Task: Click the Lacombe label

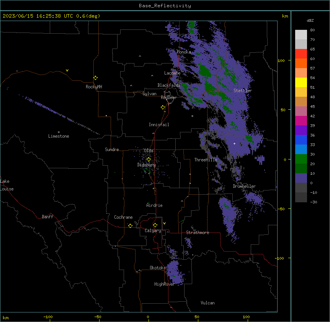Action: click(172, 73)
